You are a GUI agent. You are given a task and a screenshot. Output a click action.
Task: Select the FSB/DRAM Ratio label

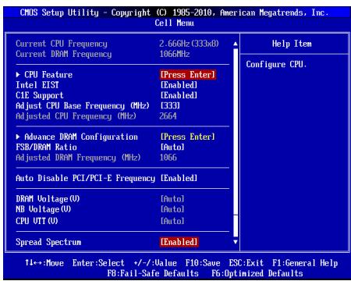pos(46,148)
